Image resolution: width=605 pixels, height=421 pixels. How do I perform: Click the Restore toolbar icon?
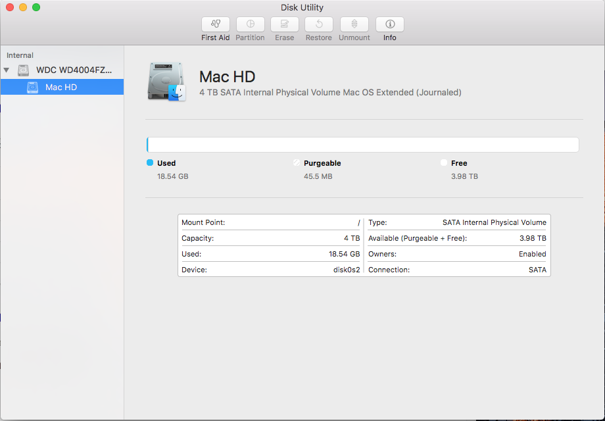(x=319, y=24)
